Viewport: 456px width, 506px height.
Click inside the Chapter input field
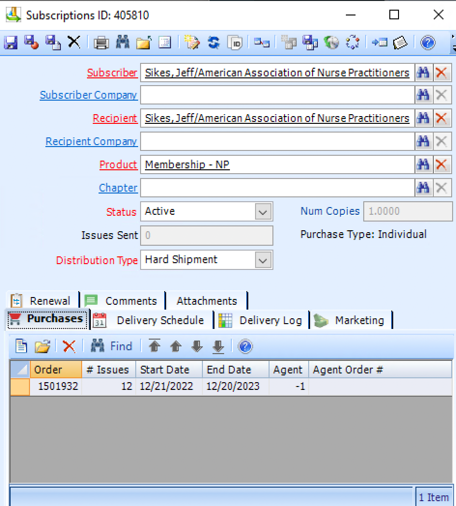[x=277, y=188]
